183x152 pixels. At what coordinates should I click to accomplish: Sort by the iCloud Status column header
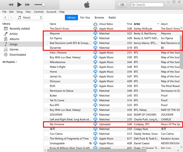[x=106, y=24]
